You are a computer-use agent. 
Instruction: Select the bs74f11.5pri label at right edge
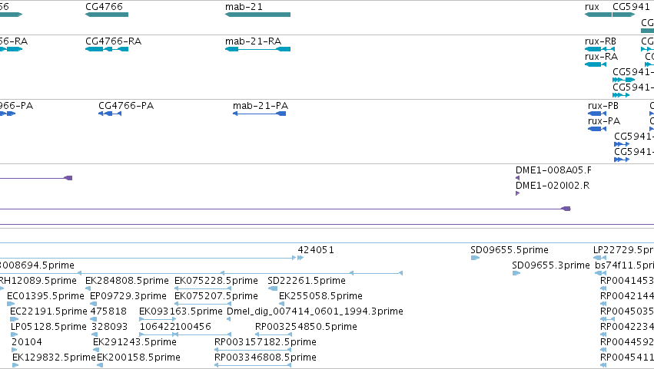pos(624,265)
